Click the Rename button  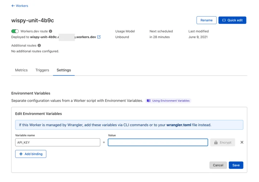(206, 20)
